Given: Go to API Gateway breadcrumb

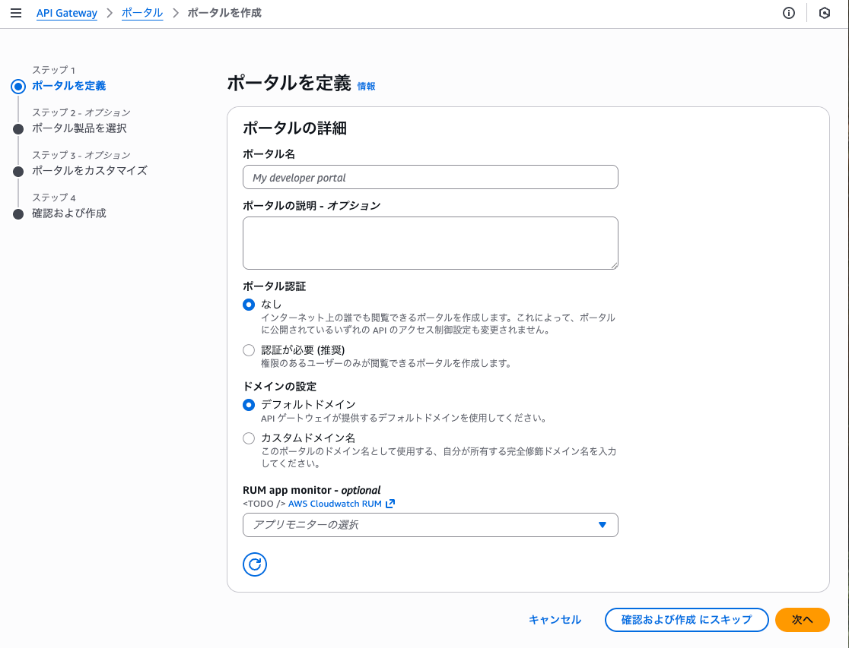Looking at the screenshot, I should pos(67,13).
